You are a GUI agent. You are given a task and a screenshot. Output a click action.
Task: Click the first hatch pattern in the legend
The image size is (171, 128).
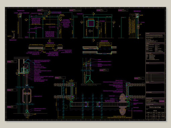(x=147, y=45)
